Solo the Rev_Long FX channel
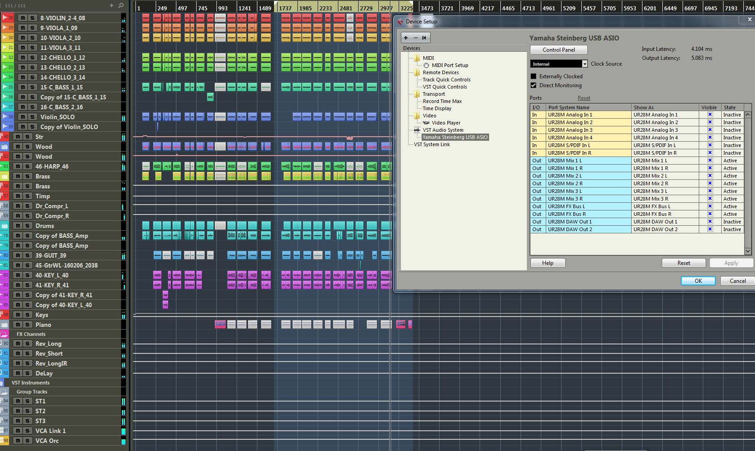Screen dimensions: 755x451 click(x=27, y=344)
